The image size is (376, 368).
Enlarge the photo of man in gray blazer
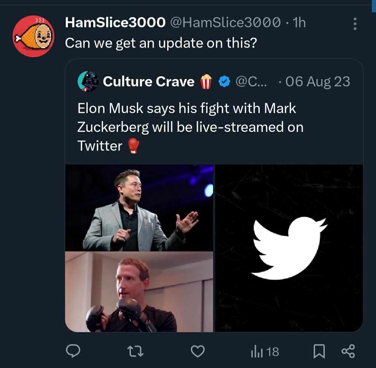point(139,208)
